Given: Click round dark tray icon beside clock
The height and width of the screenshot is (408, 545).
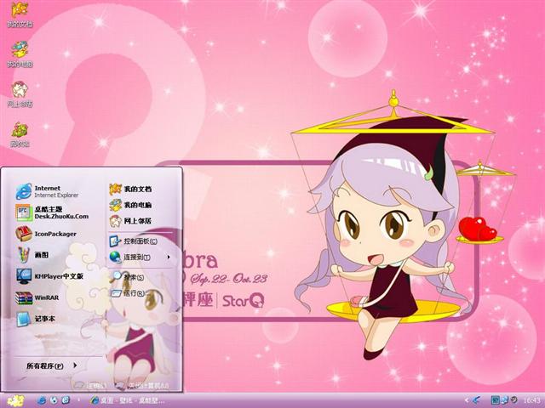Looking at the screenshot, I should (513, 400).
